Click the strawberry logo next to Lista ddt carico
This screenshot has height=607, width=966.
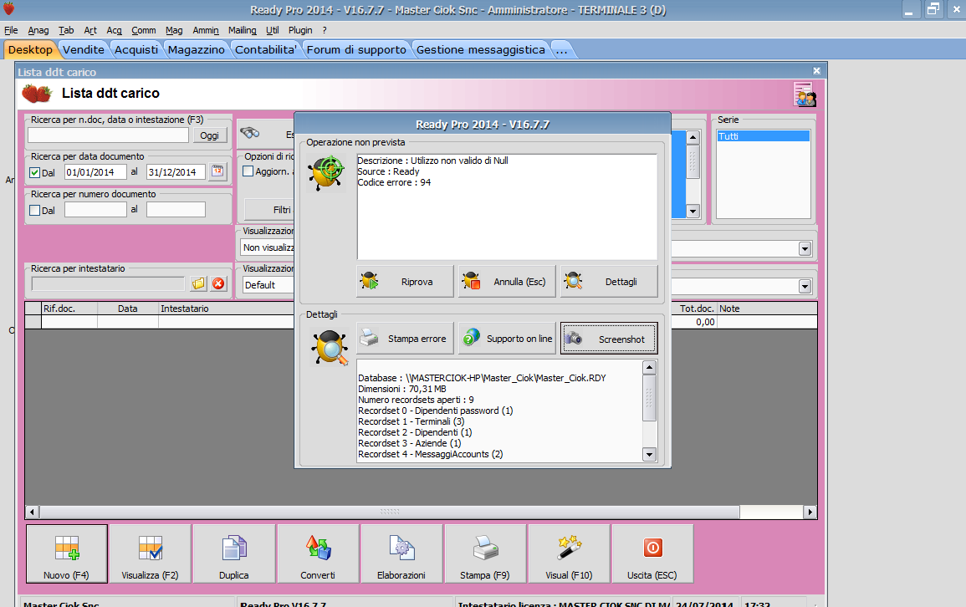coord(37,94)
